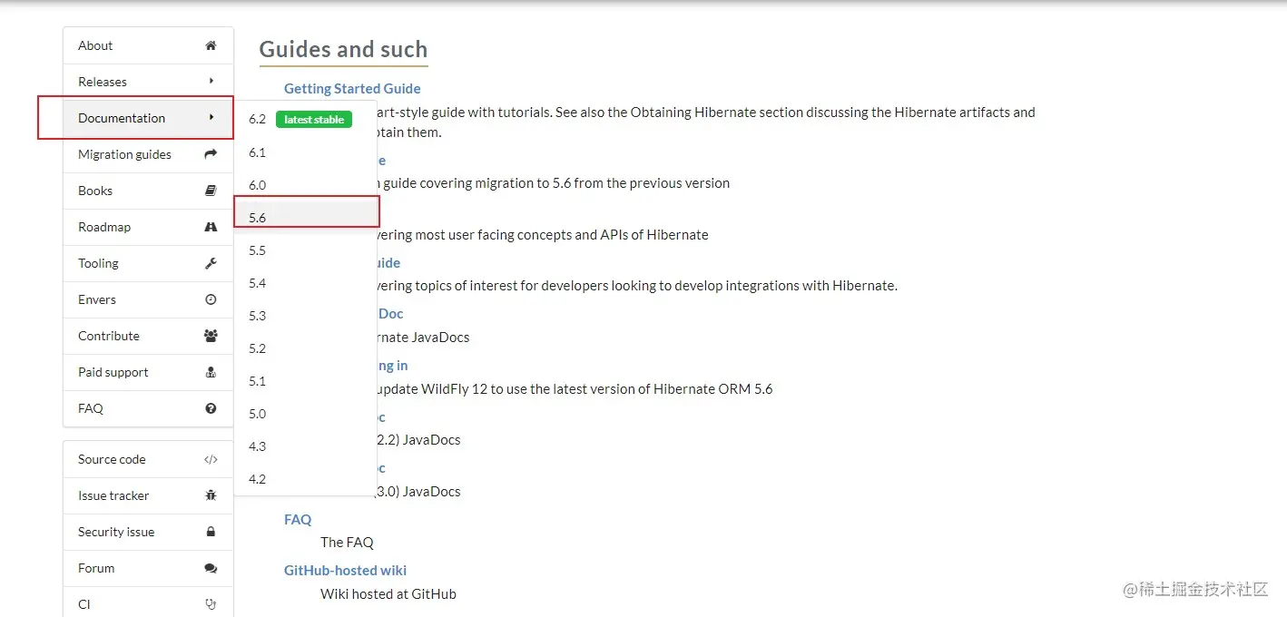The height and width of the screenshot is (617, 1287).
Task: Open the Envers sidebar item
Action: 148,299
